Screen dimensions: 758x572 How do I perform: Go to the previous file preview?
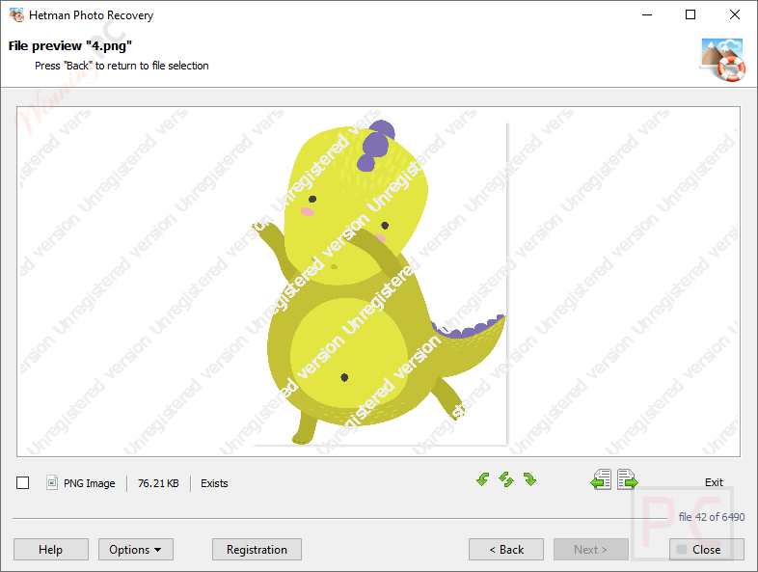(601, 479)
